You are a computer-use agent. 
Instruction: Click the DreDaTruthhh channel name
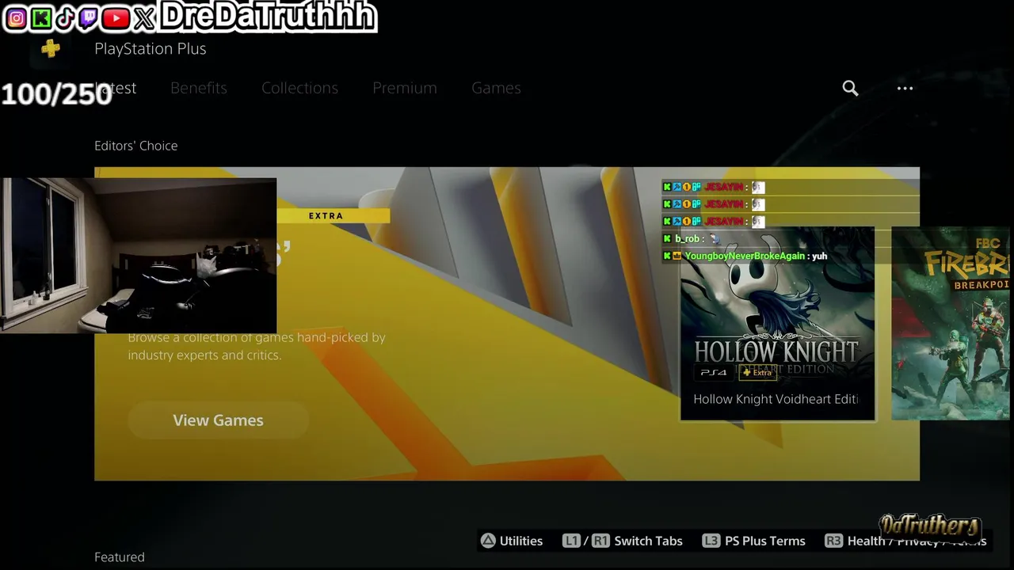click(x=269, y=17)
